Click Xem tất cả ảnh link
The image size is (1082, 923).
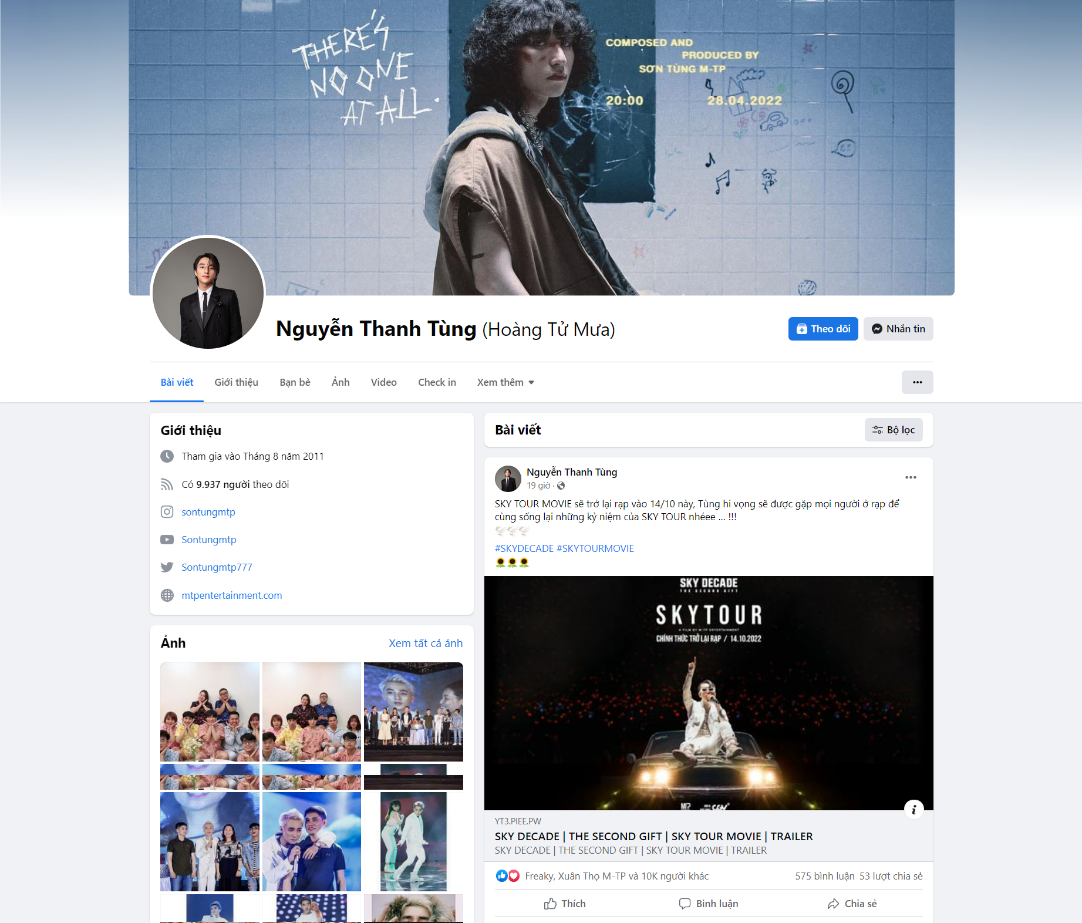(x=426, y=643)
